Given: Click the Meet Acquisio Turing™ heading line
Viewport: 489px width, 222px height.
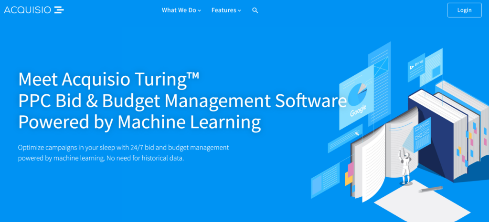Looking at the screenshot, I should [x=108, y=79].
